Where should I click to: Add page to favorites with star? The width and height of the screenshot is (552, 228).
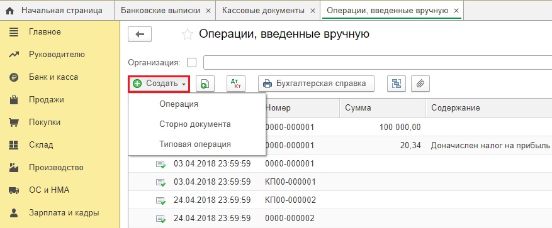click(188, 35)
